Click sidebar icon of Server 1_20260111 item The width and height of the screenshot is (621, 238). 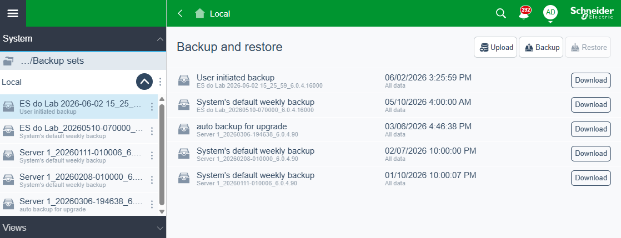coord(8,156)
